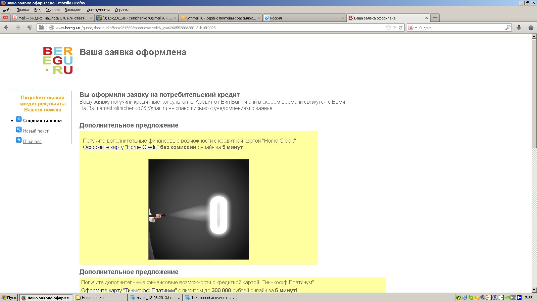The image size is (537, 302).
Task: Open the Пуск start menu
Action: pyautogui.click(x=9, y=298)
